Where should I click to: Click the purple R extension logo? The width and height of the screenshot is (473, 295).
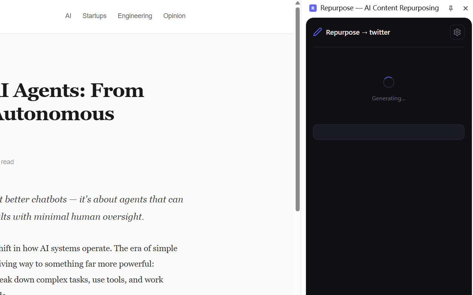pyautogui.click(x=313, y=8)
